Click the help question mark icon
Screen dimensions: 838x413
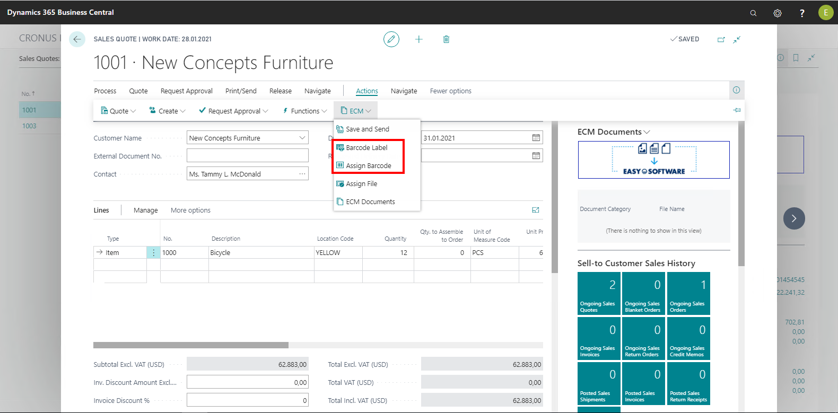click(802, 13)
